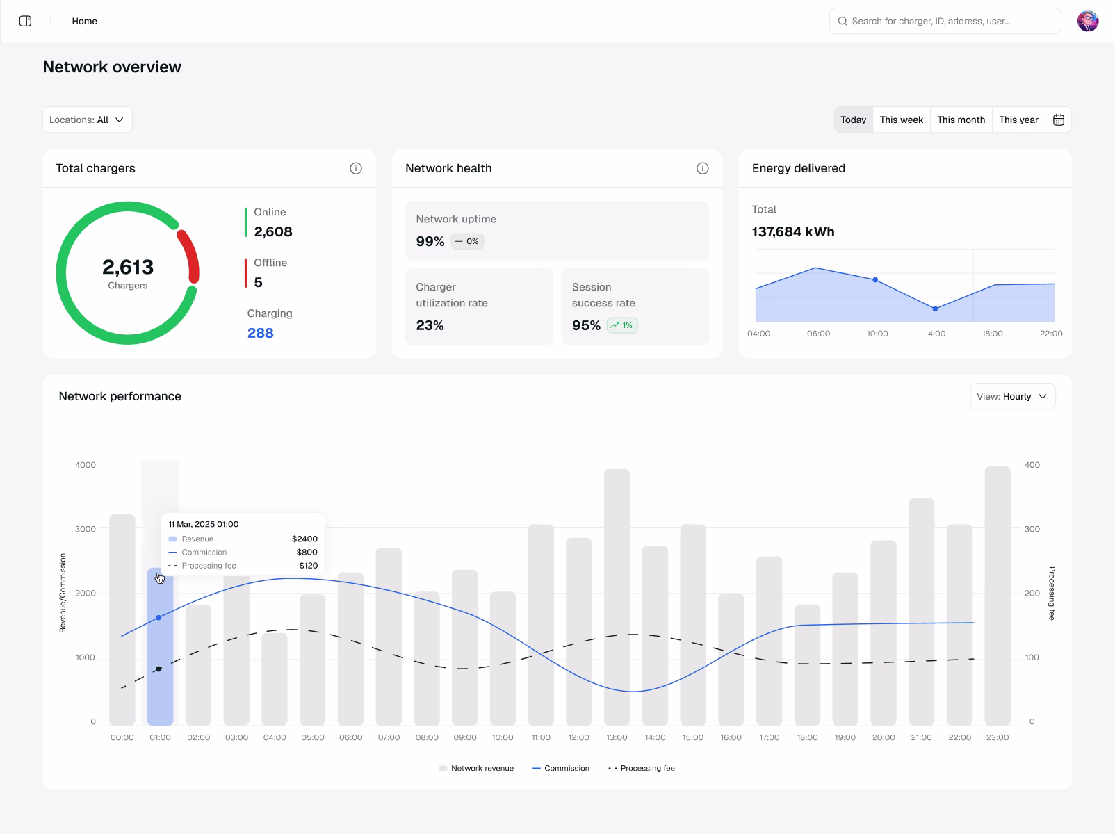Click the network uptime 0% badge

click(467, 241)
